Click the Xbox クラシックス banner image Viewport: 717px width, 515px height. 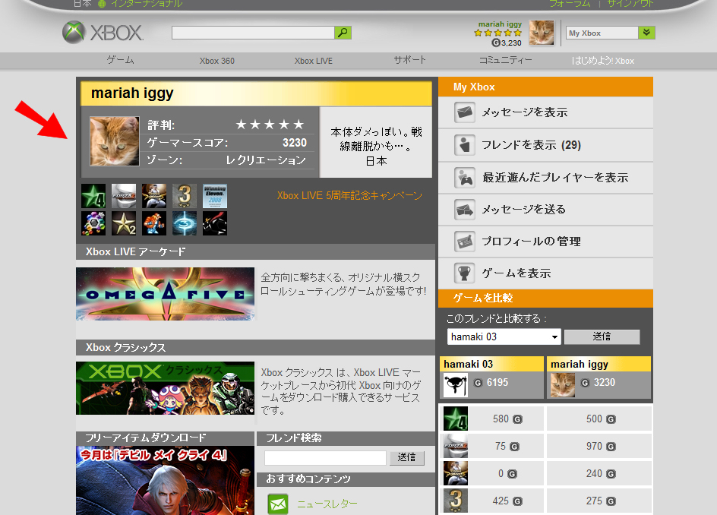165,388
